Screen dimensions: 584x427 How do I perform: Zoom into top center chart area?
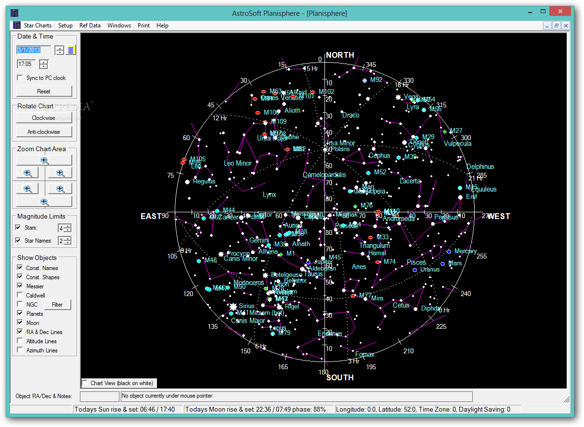pyautogui.click(x=44, y=160)
